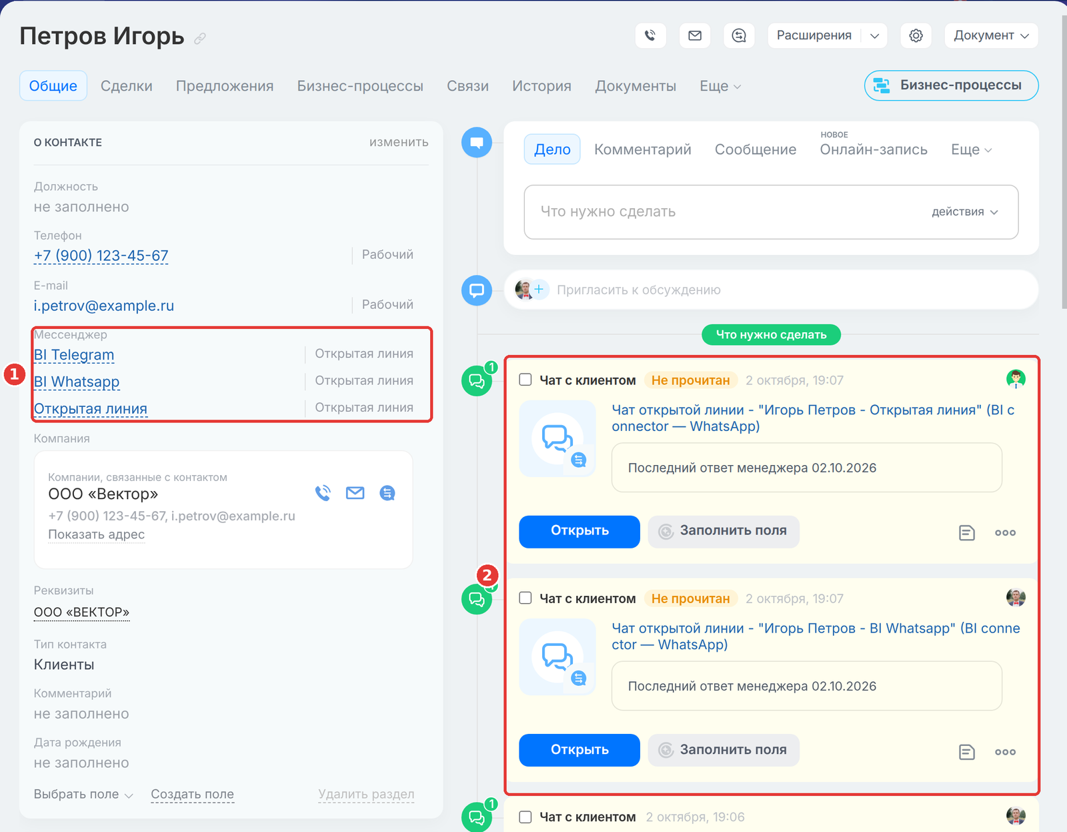Click the blue timeline comment icon near Пригласить
The width and height of the screenshot is (1067, 832).
pyautogui.click(x=477, y=290)
